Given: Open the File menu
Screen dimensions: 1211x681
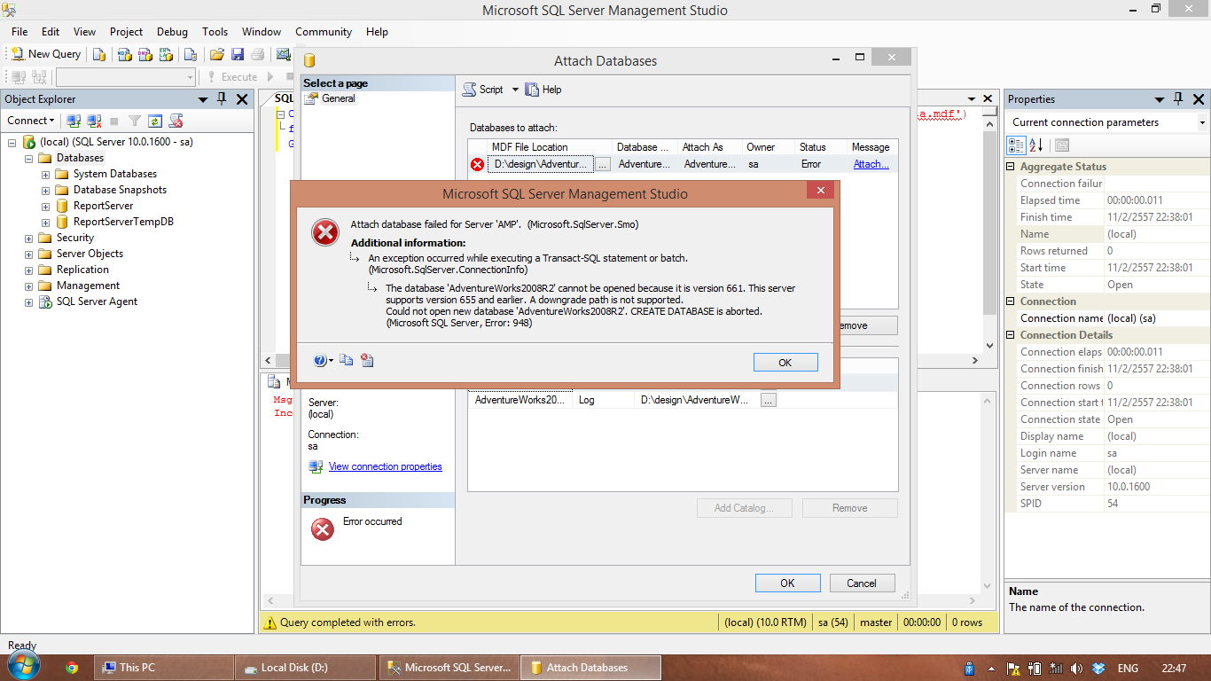Looking at the screenshot, I should pos(20,32).
